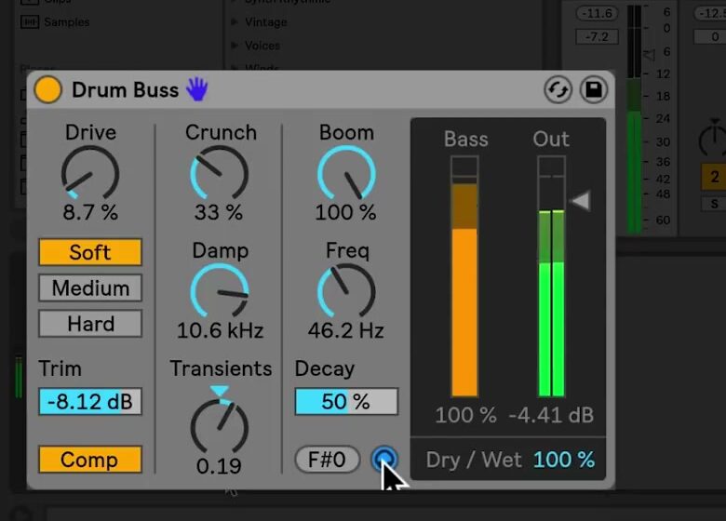Click the mixer track volume meter

pyautogui.click(x=635, y=118)
